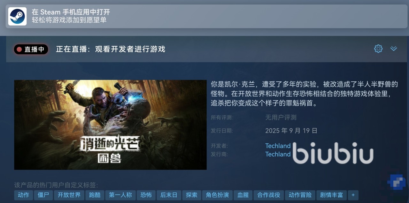The width and height of the screenshot is (409, 203).
Task: Tap the Steam app logo icon
Action: (17, 16)
